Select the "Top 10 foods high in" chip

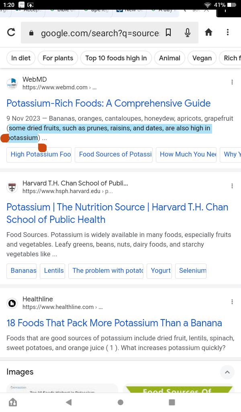point(116,58)
